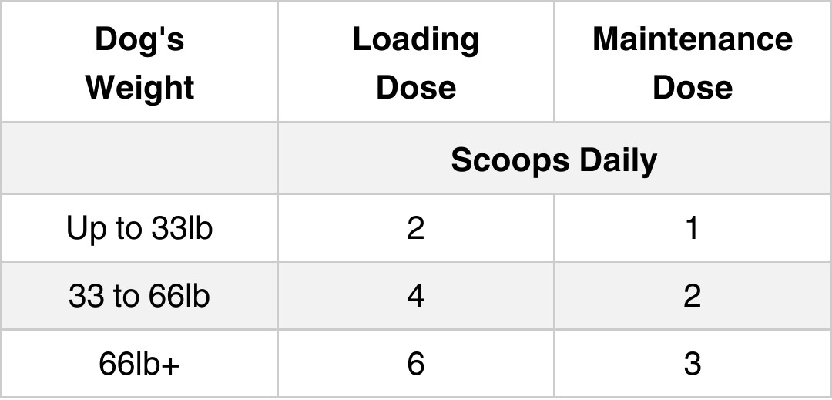This screenshot has height=400, width=832.
Task: Click the word Daily in the subheader
Action: point(618,161)
